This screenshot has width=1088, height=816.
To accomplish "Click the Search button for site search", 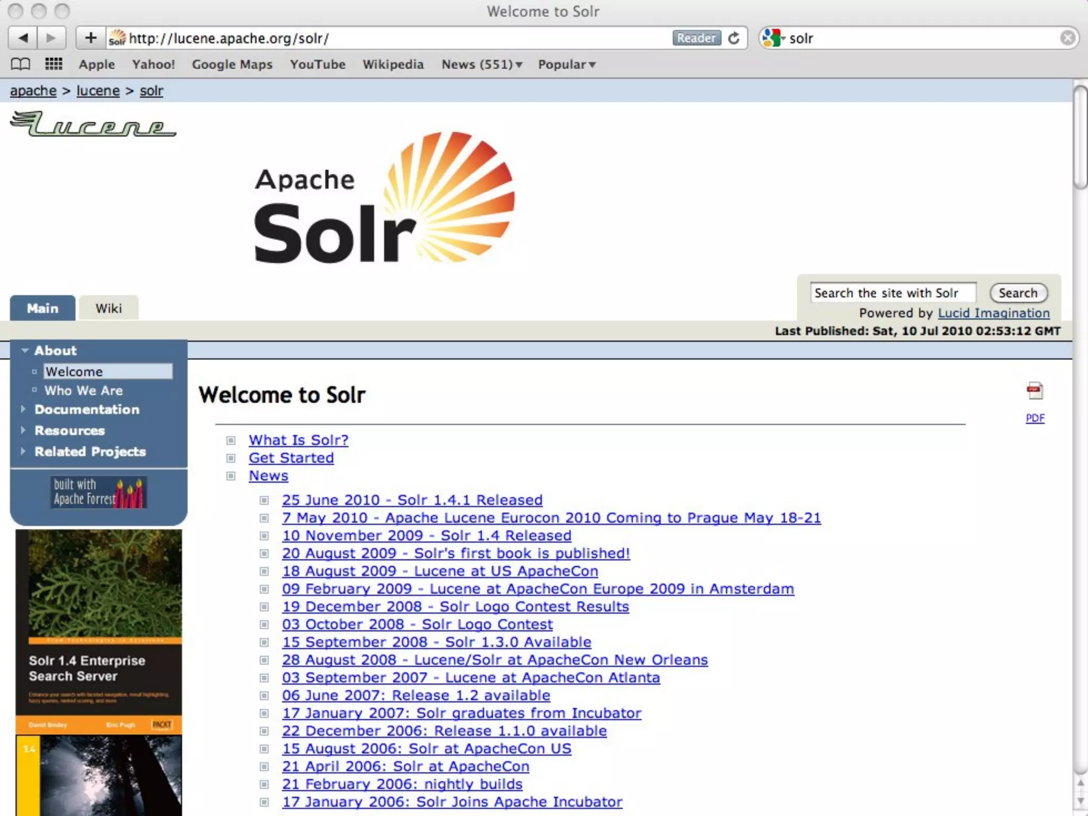I will tap(1018, 293).
